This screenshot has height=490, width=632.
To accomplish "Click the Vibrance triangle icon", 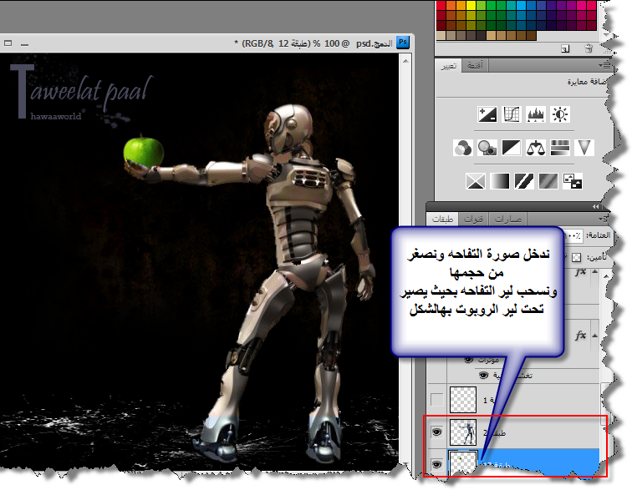I will point(585,148).
